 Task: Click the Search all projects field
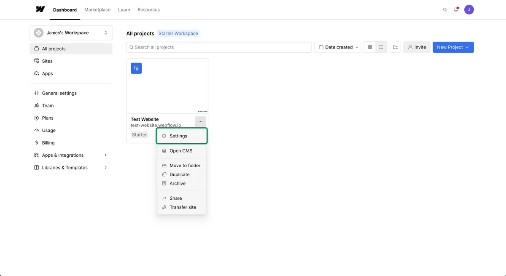coord(219,47)
